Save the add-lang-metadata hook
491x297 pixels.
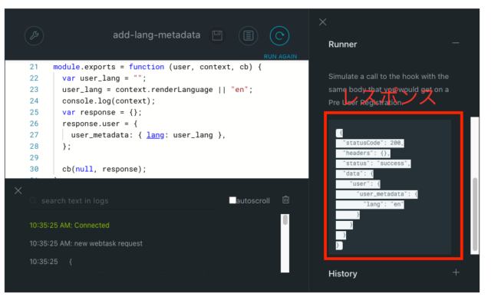(x=217, y=35)
